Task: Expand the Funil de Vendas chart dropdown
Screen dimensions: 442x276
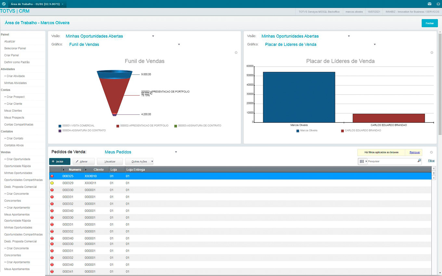Action: click(x=179, y=44)
